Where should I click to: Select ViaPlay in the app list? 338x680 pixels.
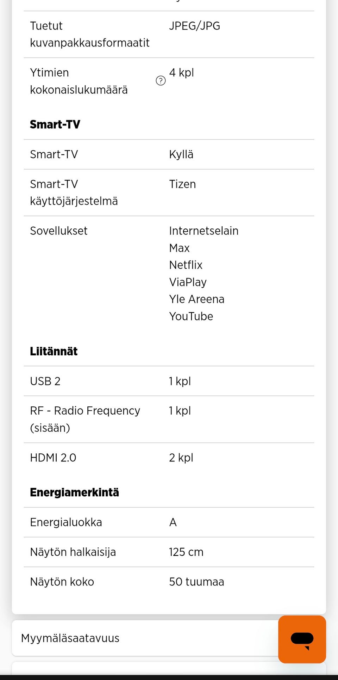(188, 282)
